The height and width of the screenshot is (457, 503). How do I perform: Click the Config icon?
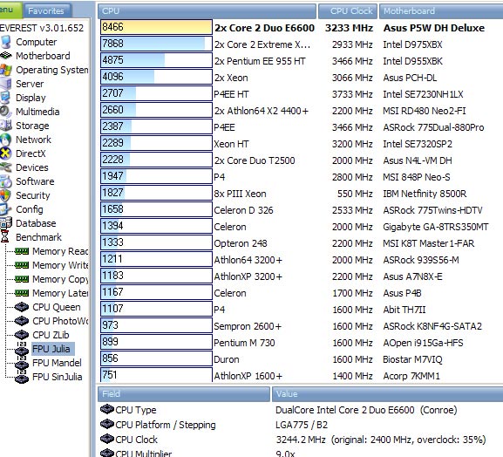pyautogui.click(x=5, y=209)
